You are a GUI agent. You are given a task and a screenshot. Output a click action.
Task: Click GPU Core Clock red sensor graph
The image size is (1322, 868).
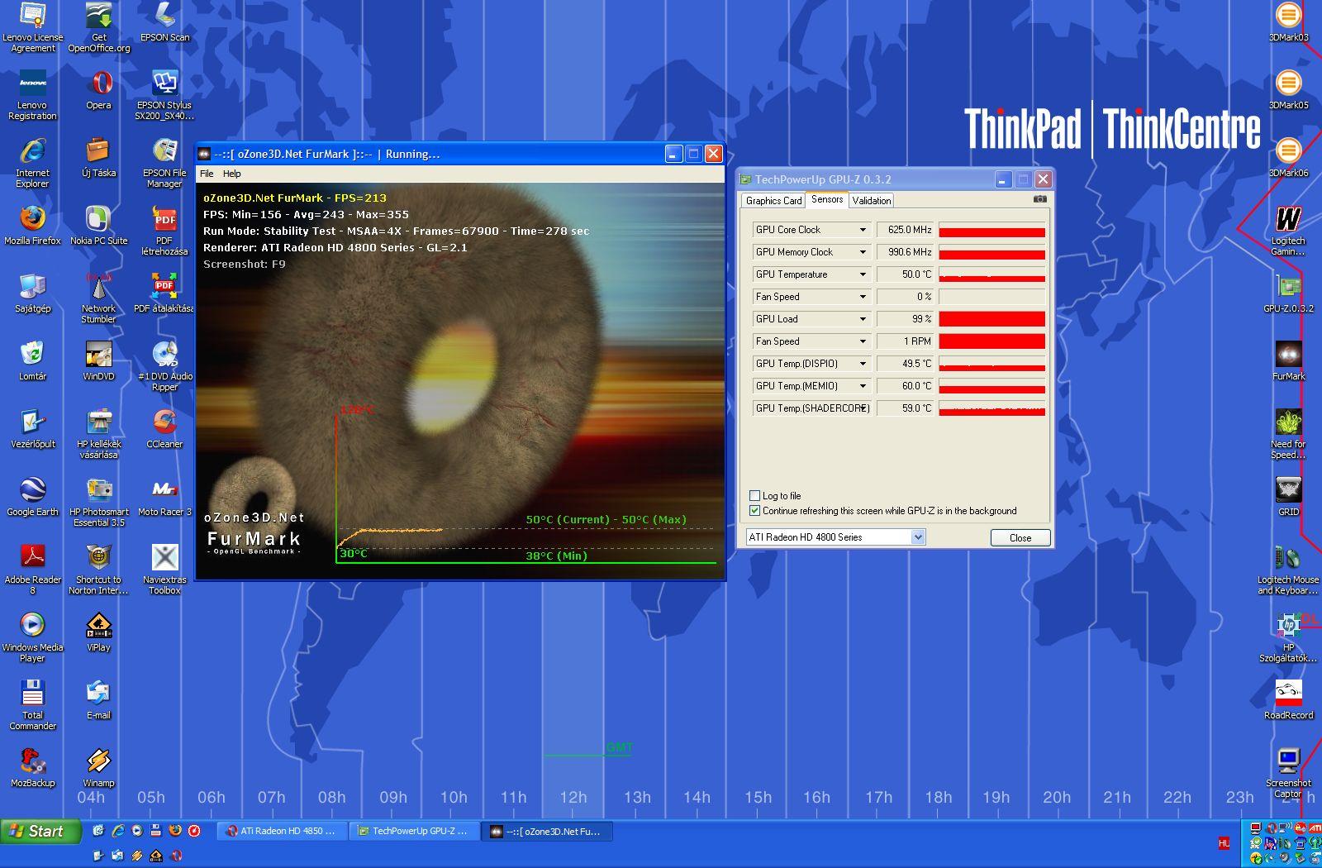(991, 230)
